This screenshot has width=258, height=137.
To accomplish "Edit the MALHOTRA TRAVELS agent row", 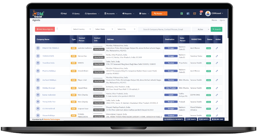I will point(217,48).
